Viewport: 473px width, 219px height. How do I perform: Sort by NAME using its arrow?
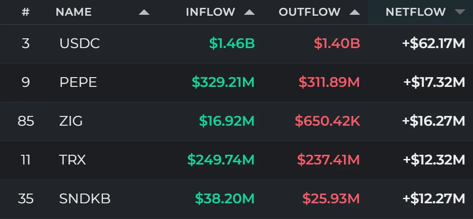(x=144, y=12)
